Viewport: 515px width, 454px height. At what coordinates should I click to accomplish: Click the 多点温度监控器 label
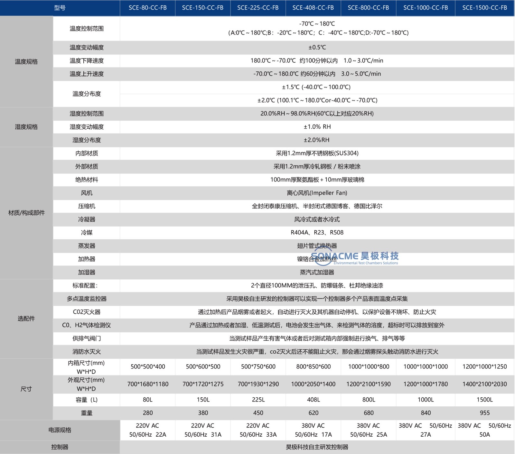tap(87, 299)
